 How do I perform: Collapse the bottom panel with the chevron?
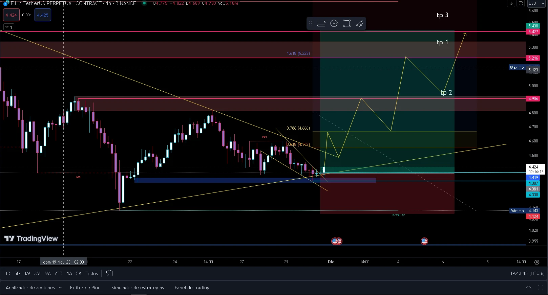pyautogui.click(x=528, y=287)
